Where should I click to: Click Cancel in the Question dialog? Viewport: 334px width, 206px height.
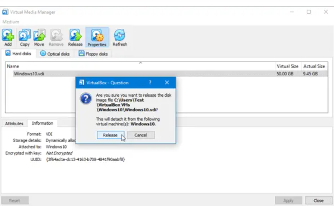(141, 135)
